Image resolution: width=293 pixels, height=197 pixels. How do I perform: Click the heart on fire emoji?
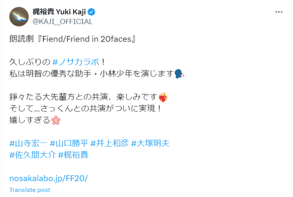click(x=162, y=97)
